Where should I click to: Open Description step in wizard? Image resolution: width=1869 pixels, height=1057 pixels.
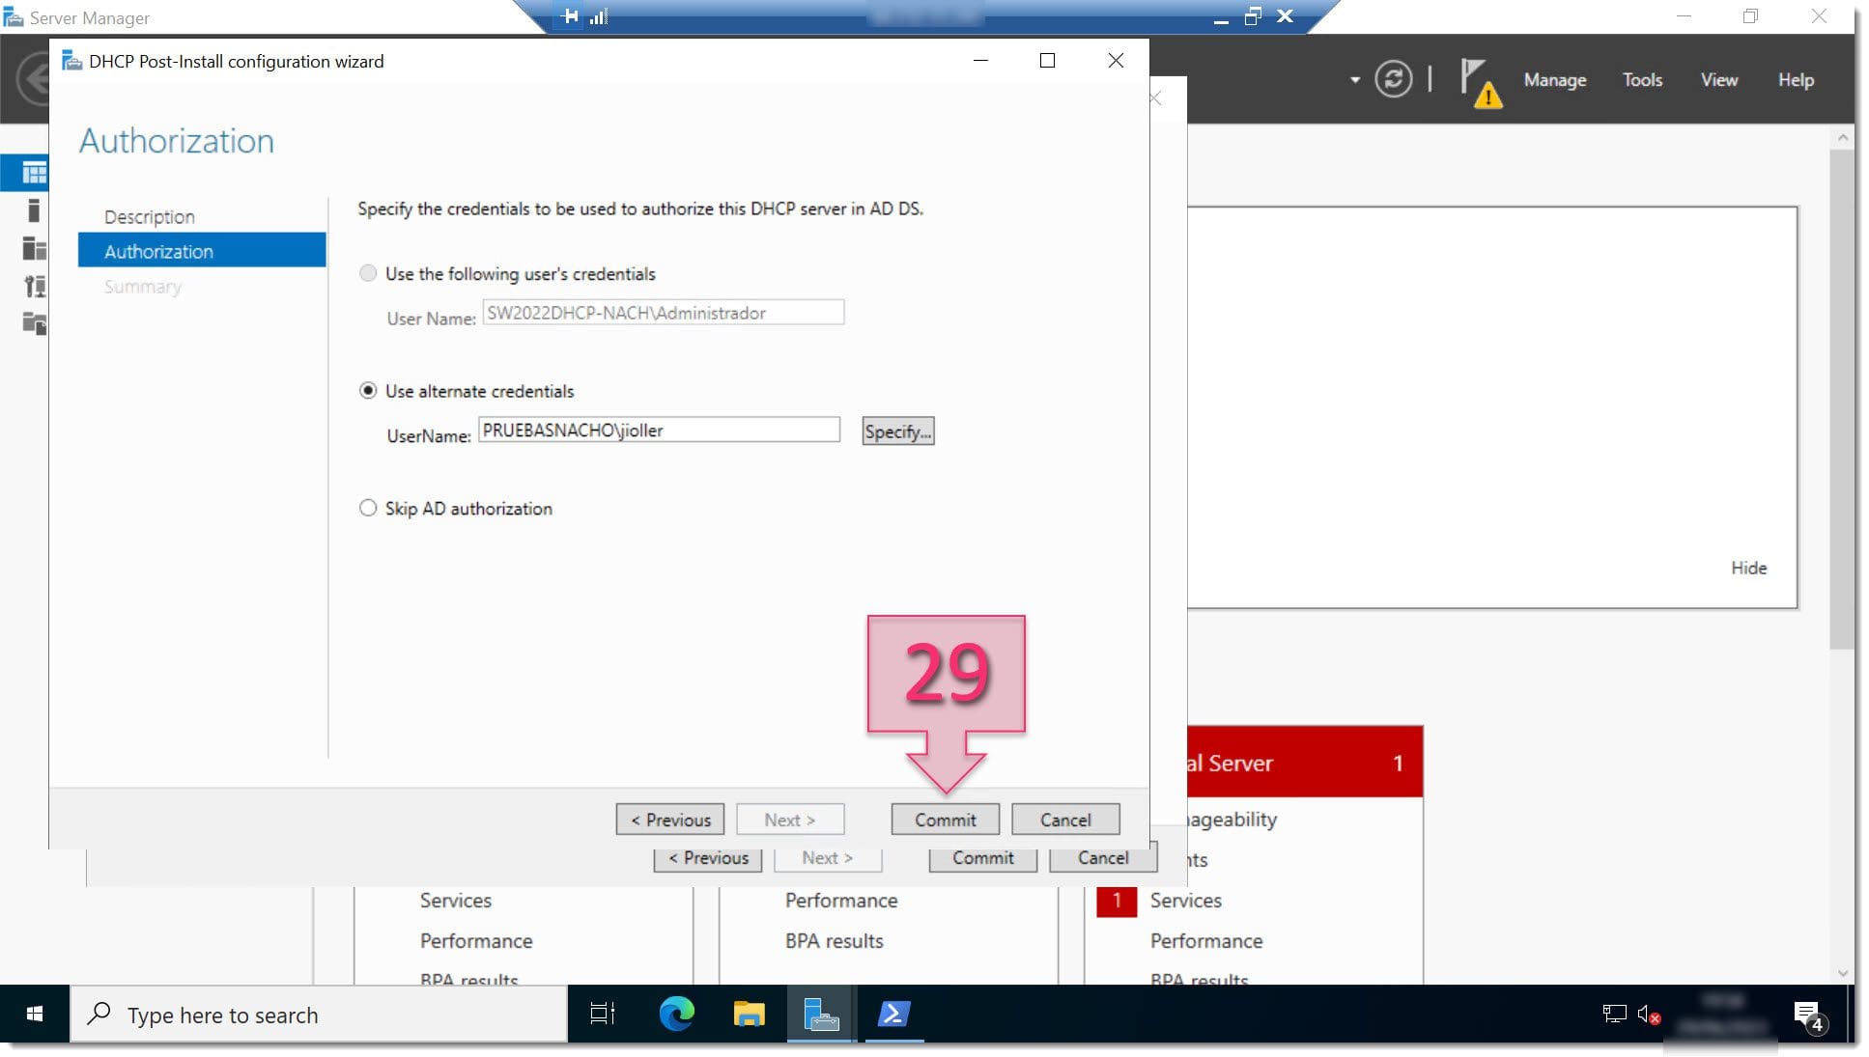click(149, 215)
